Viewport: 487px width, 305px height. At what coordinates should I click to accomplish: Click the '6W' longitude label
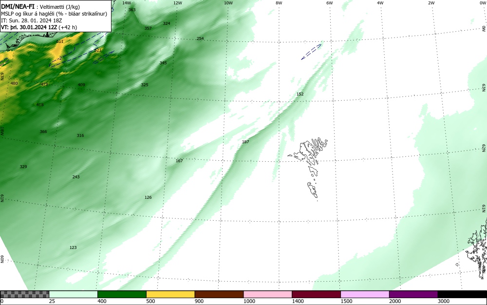pos(330,3)
